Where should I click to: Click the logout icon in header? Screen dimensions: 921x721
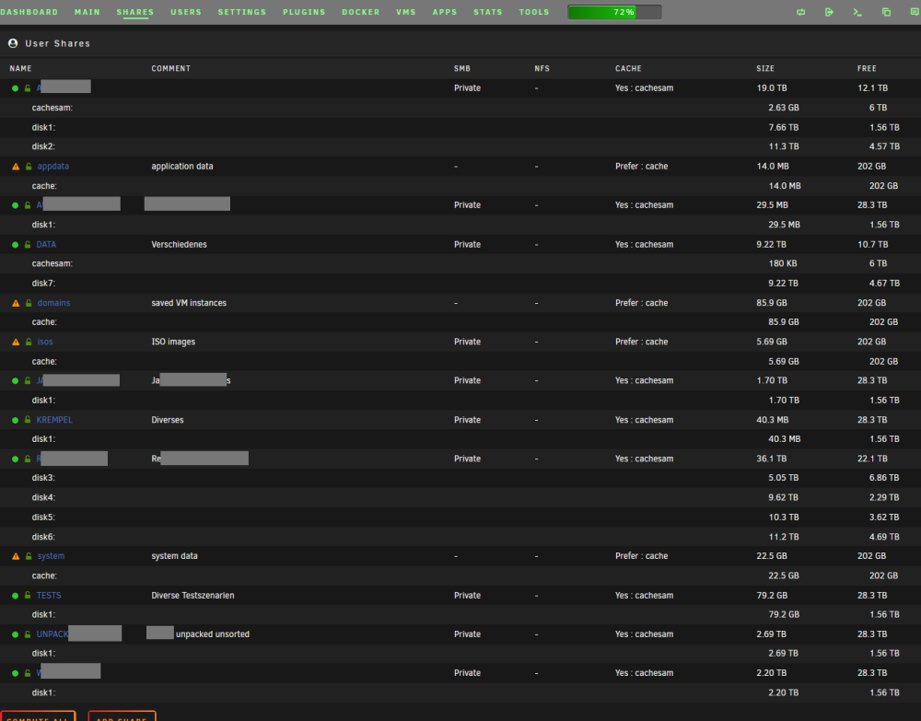[x=829, y=12]
